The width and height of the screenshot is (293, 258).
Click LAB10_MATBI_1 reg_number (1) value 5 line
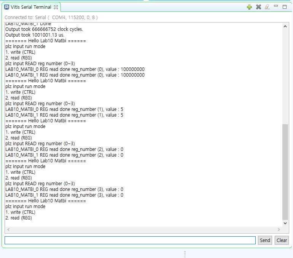(64, 115)
